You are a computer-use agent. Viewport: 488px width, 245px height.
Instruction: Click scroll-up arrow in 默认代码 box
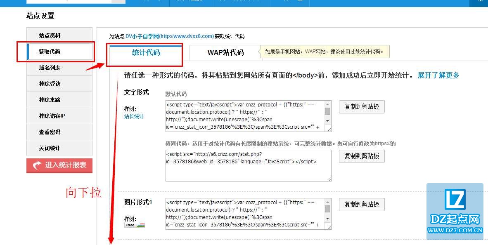tap(327, 104)
